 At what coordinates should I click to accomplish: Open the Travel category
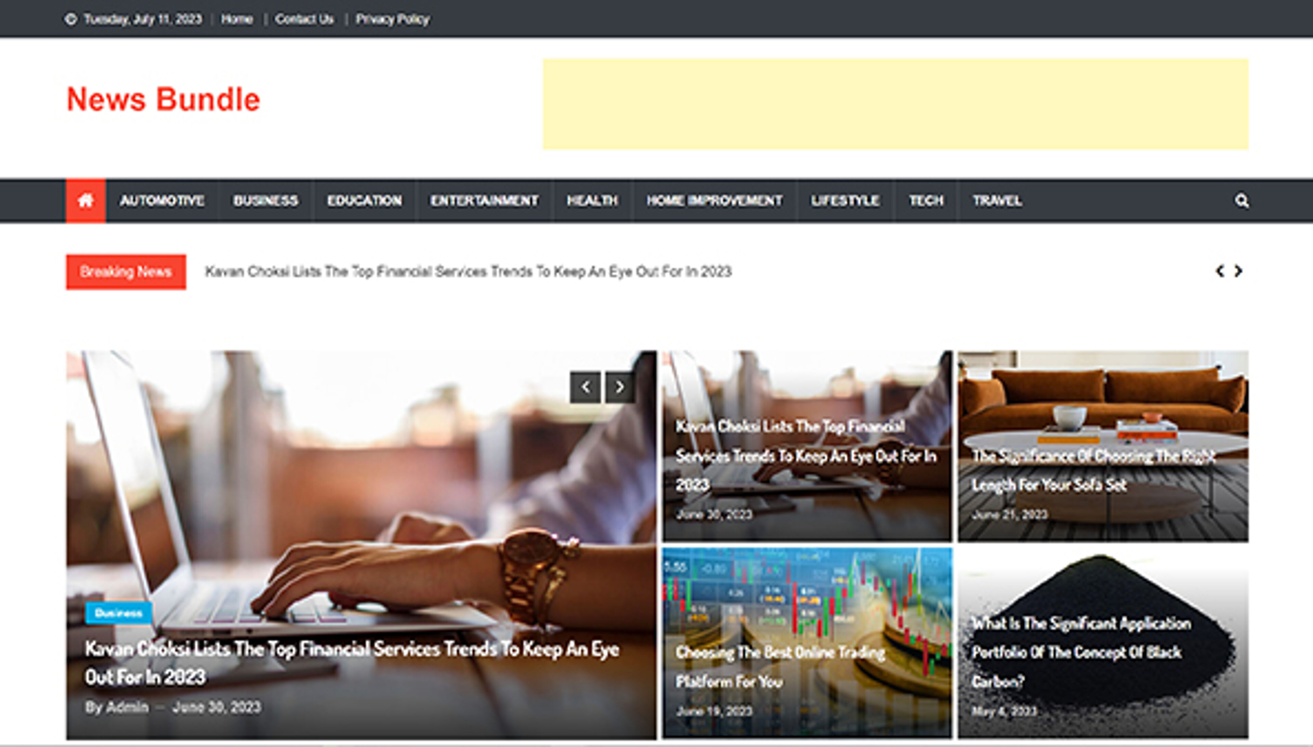997,201
